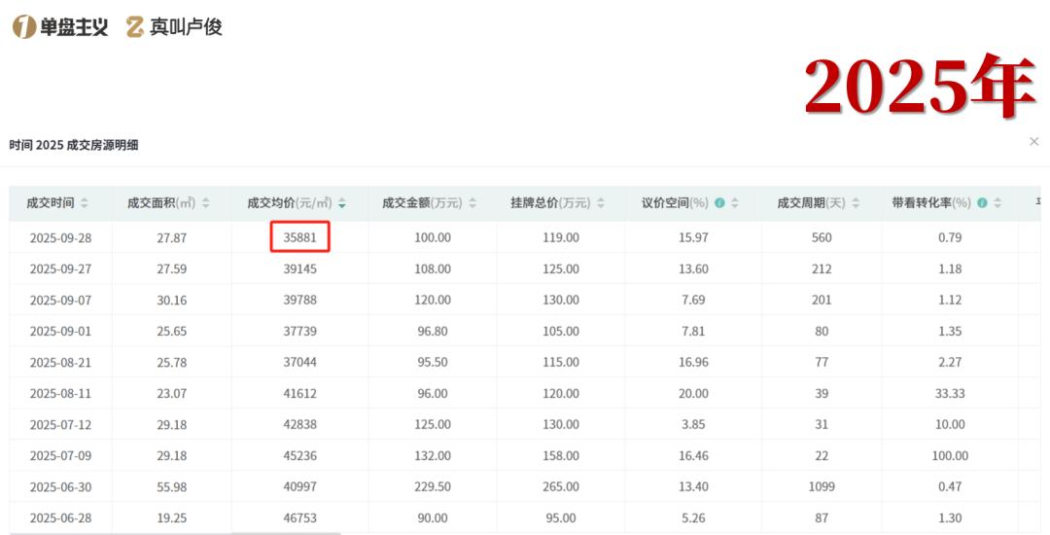Select the 2025-06-30 date cell
The image size is (1050, 535).
[x=60, y=486]
